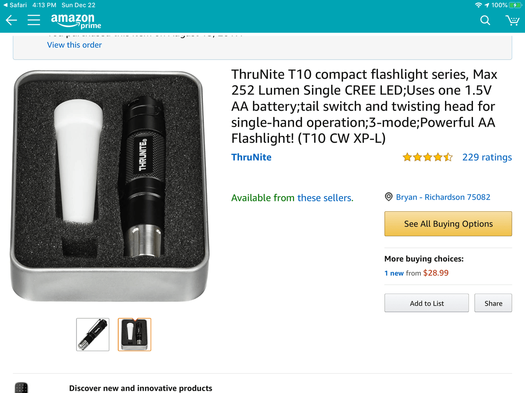This screenshot has width=525, height=393.
Task: Select the first flashlight thumbnail
Action: pos(93,334)
